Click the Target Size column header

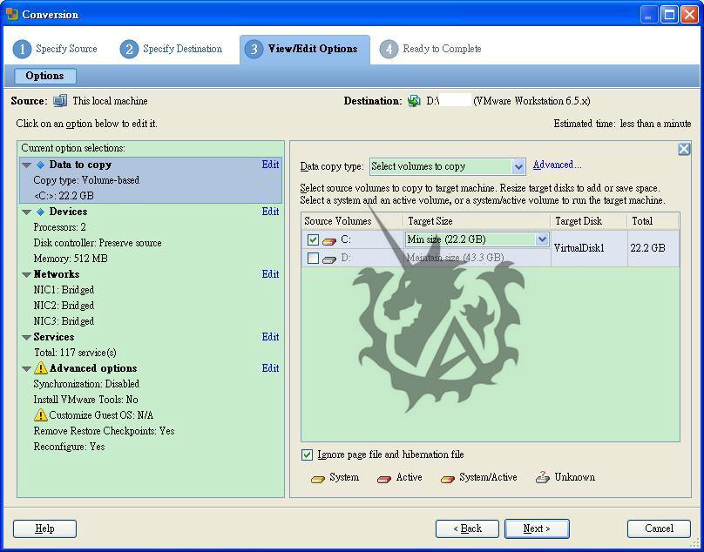tap(477, 221)
